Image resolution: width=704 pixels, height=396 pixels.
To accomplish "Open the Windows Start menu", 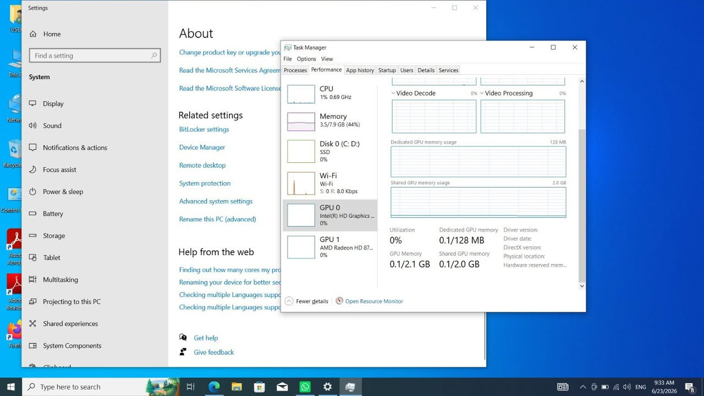I will pyautogui.click(x=11, y=387).
